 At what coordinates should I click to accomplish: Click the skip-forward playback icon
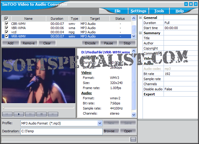pos(53,114)
